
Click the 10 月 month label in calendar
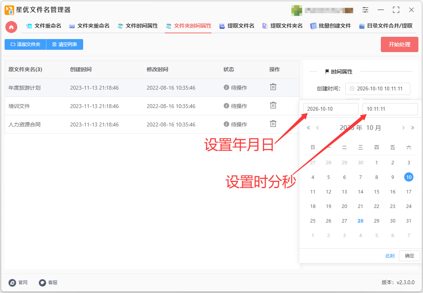(x=374, y=128)
